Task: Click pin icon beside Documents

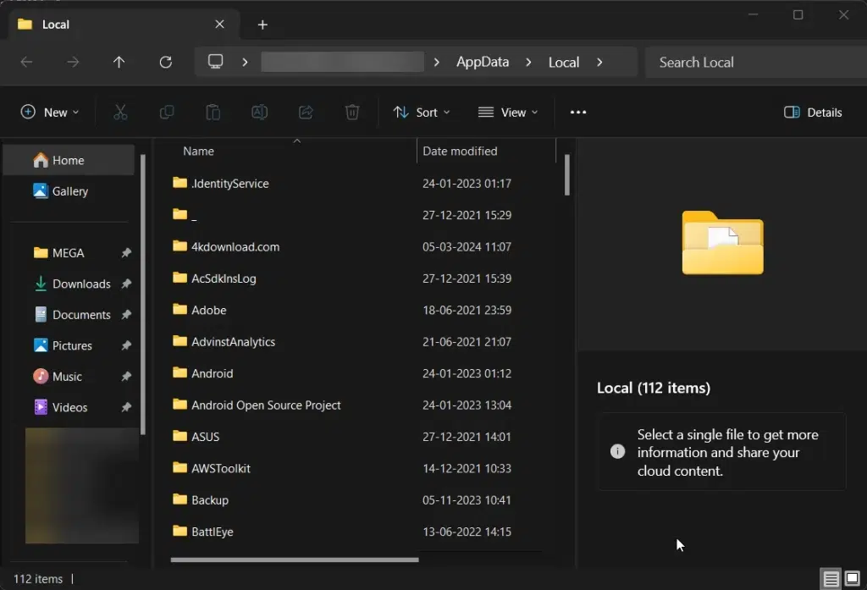Action: pyautogui.click(x=126, y=315)
